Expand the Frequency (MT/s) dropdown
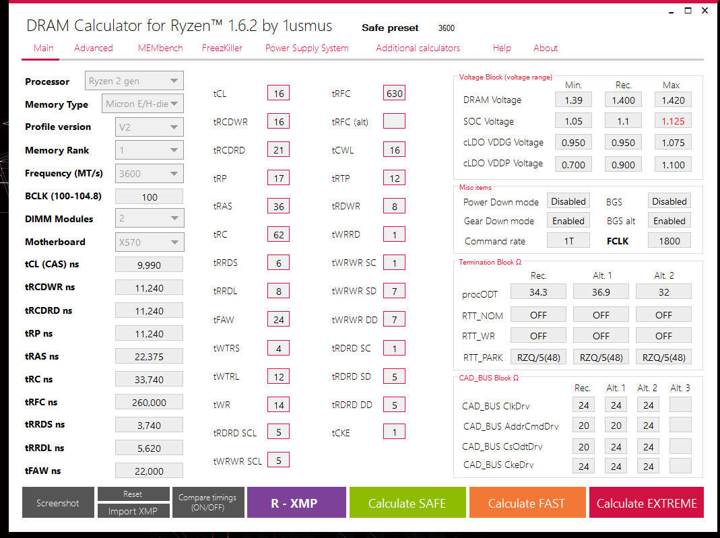The height and width of the screenshot is (538, 720). point(150,174)
